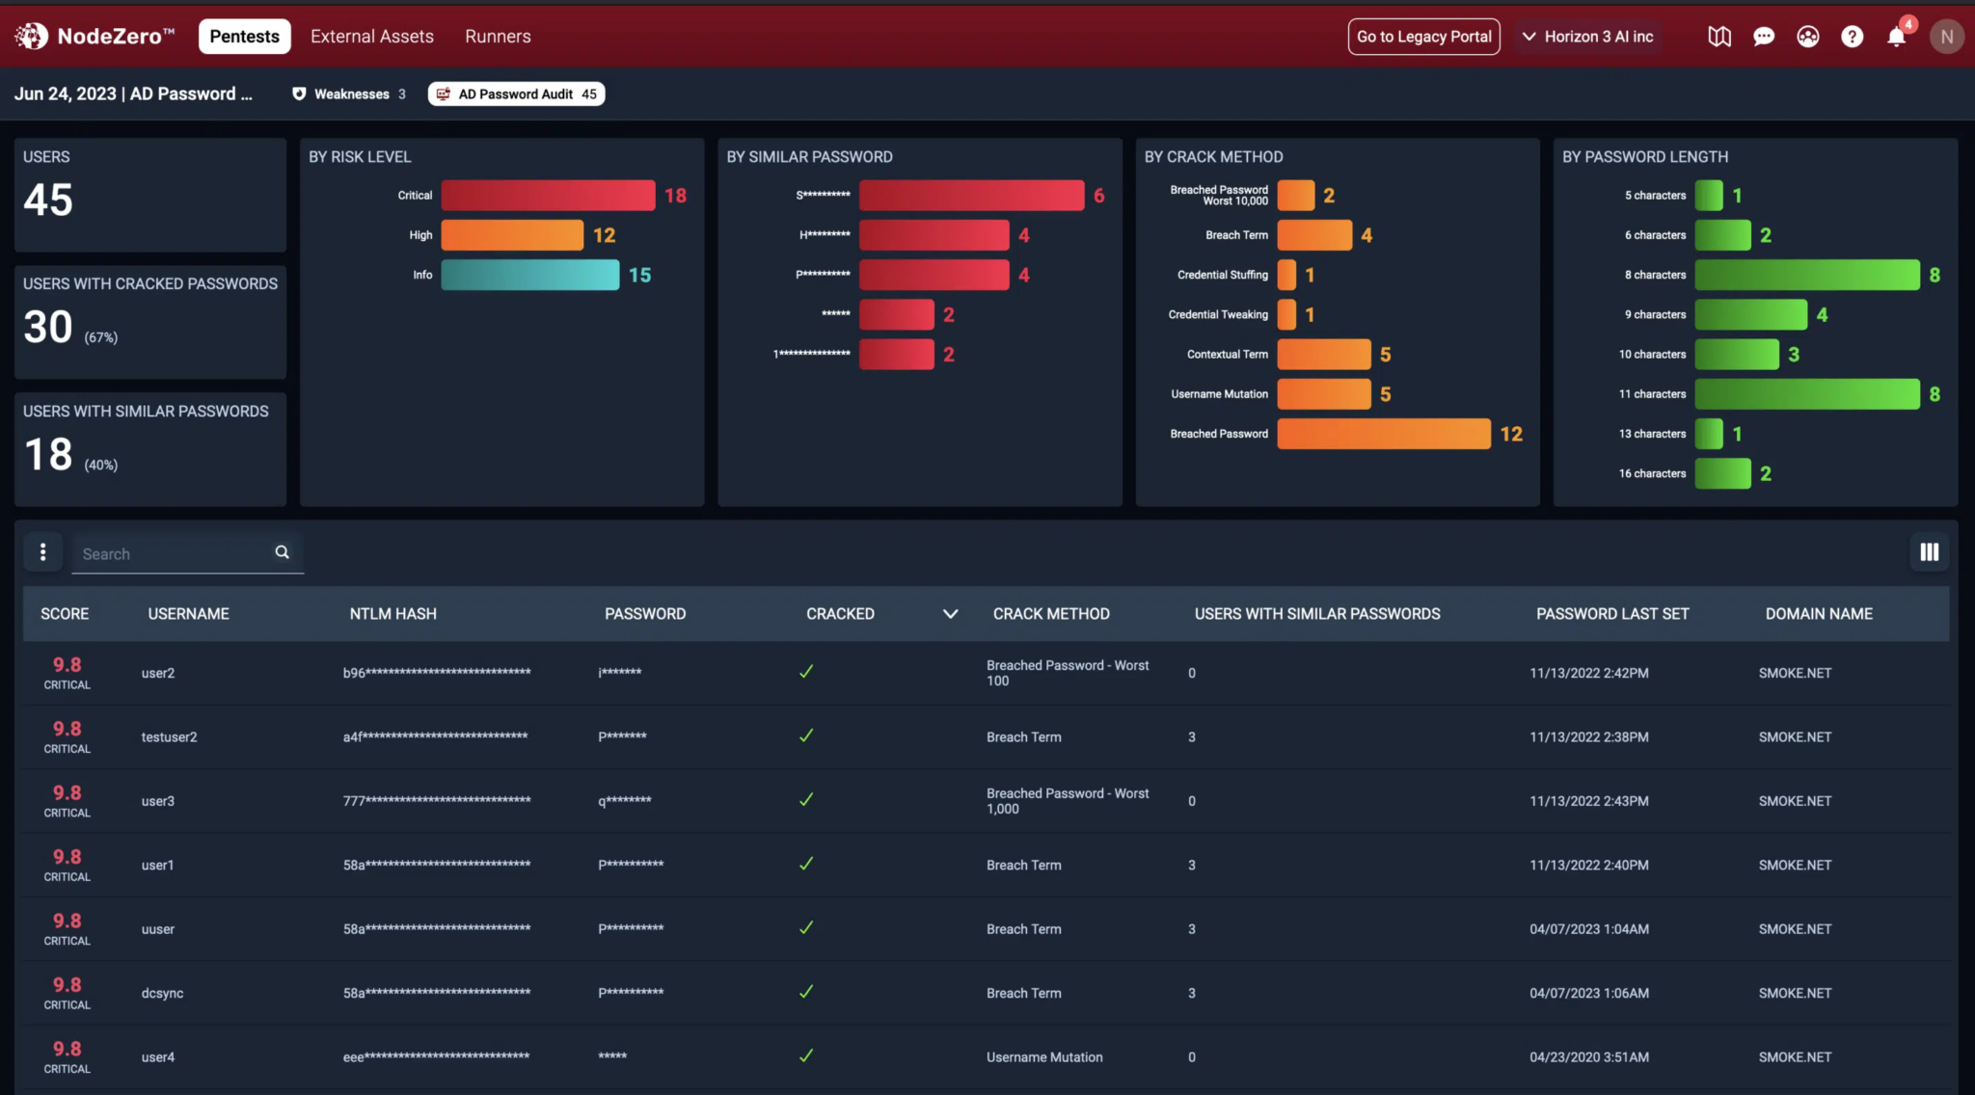Open the chat bubble icon in top bar
The height and width of the screenshot is (1095, 1975).
1764,37
